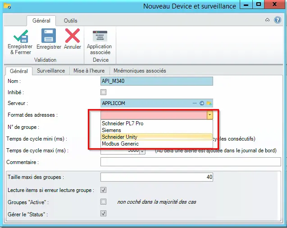Select Schneider PL7 Pro from the list

click(x=157, y=123)
